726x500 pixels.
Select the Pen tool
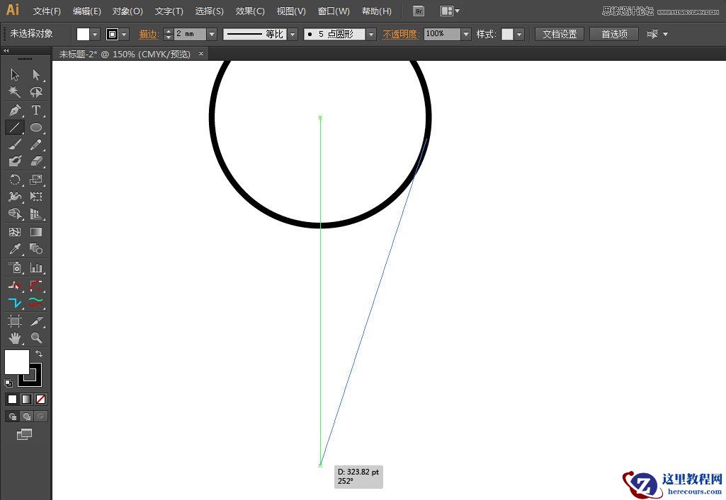point(14,110)
